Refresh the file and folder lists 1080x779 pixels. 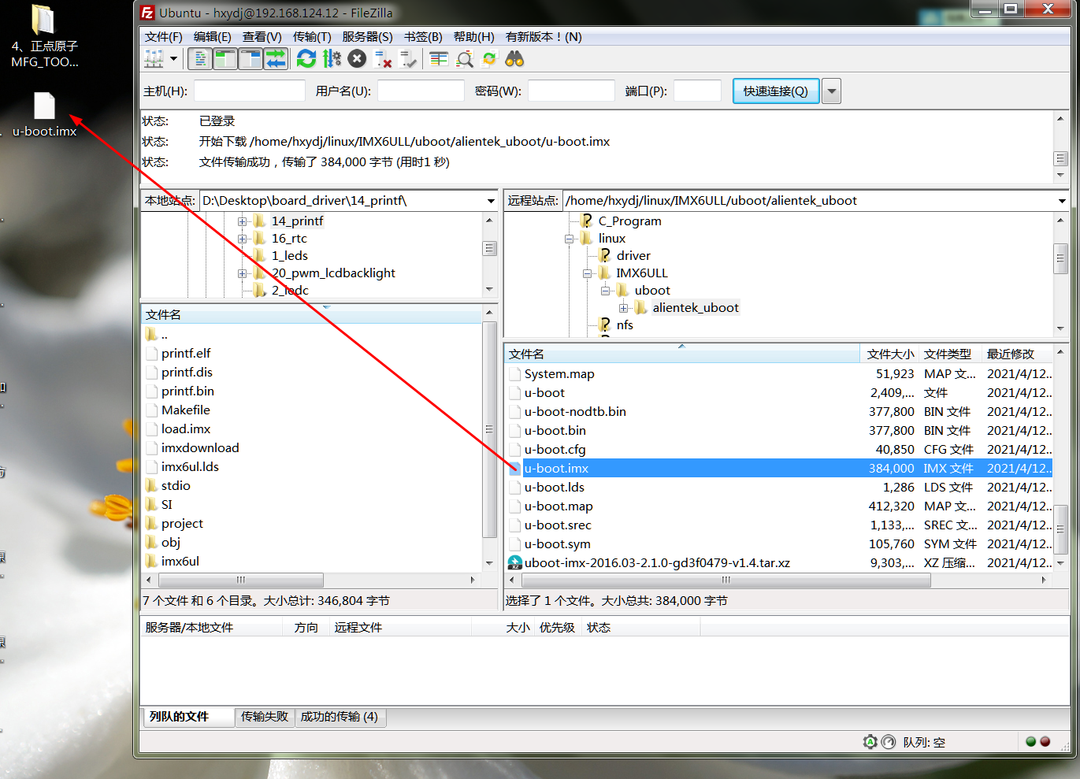click(x=306, y=57)
